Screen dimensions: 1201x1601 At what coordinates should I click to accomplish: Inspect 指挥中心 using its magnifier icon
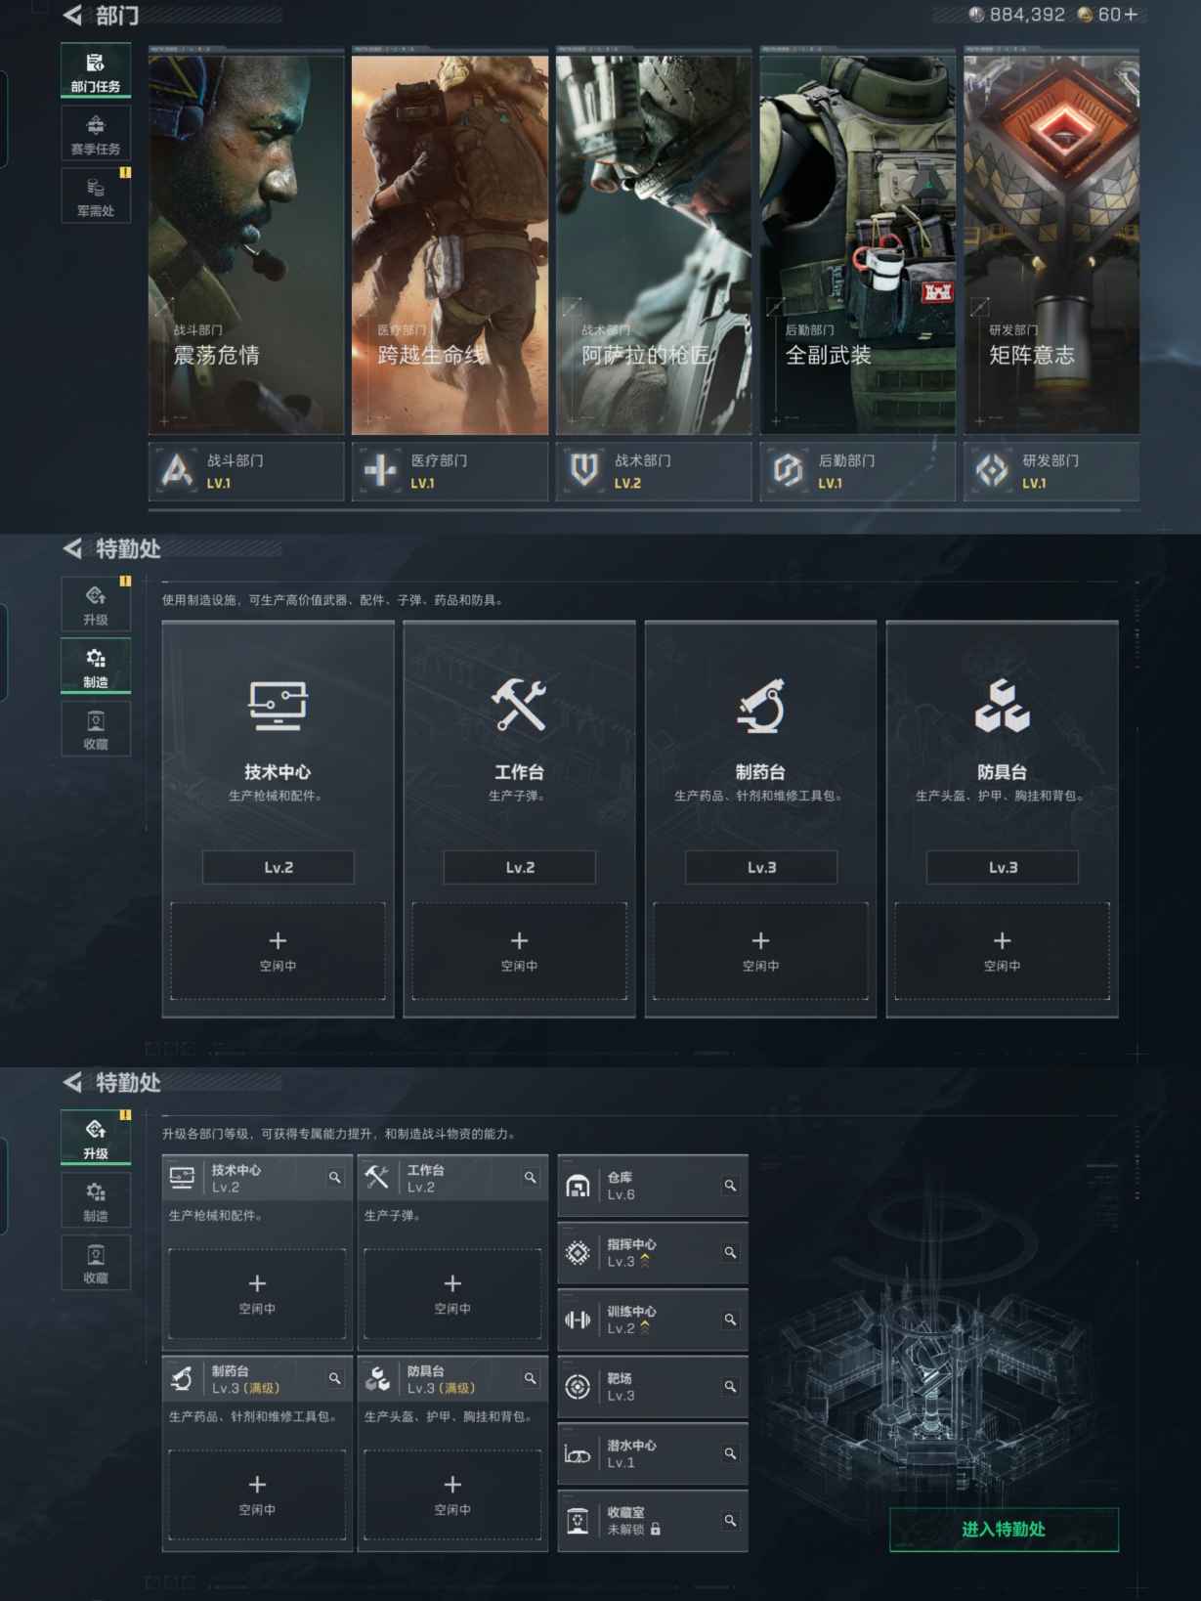(729, 1252)
